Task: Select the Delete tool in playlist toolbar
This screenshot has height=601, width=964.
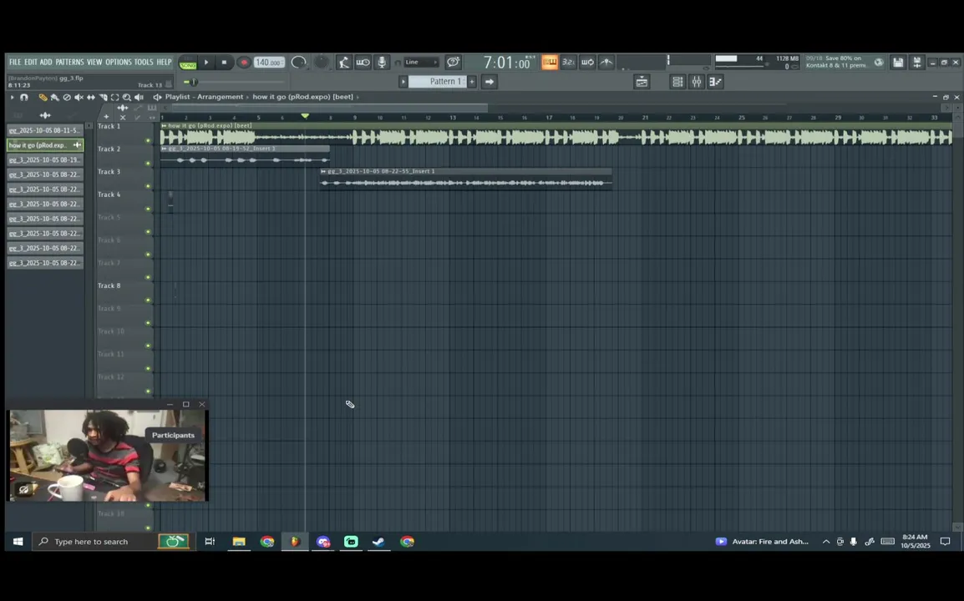Action: tap(67, 97)
